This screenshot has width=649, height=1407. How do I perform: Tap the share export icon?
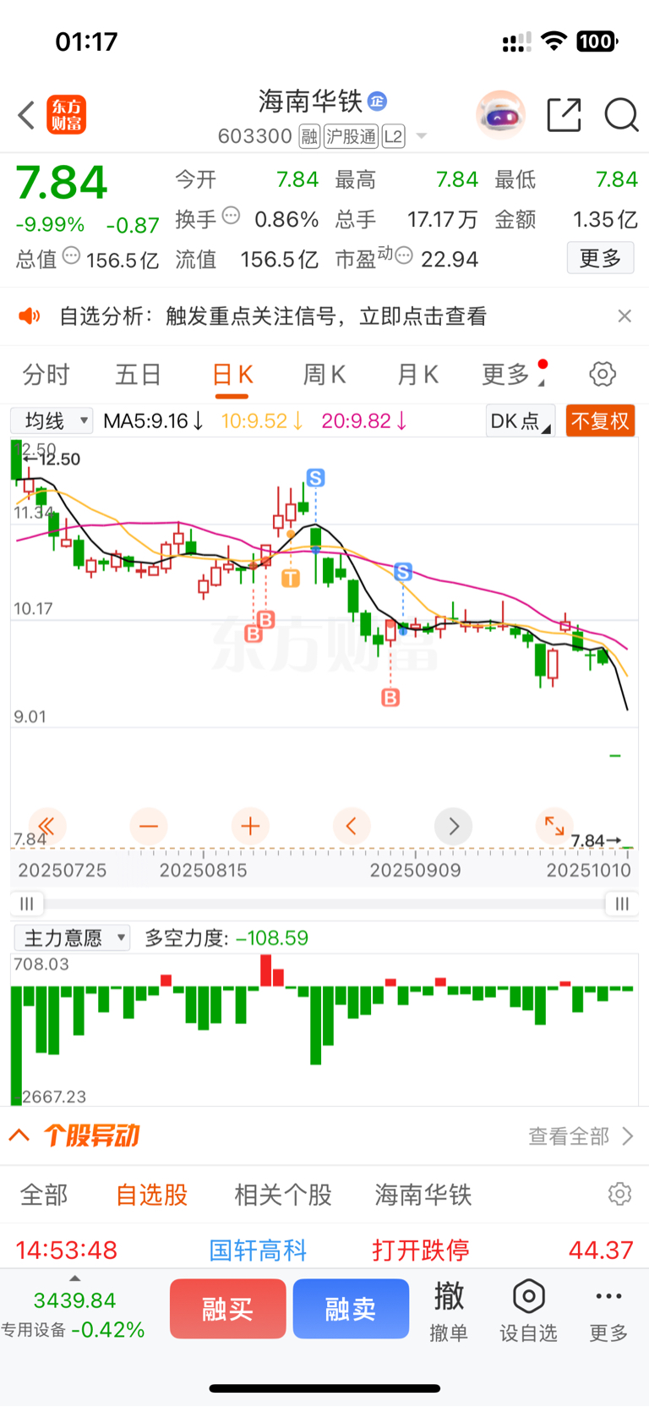(564, 115)
